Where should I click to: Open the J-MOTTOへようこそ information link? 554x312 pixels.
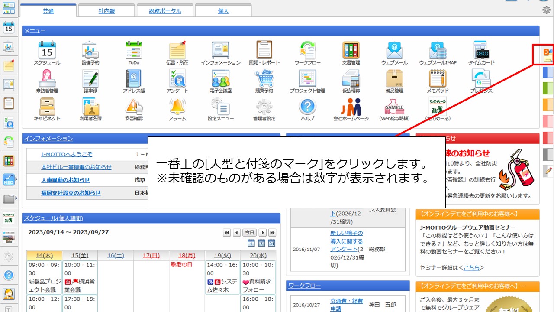(67, 154)
